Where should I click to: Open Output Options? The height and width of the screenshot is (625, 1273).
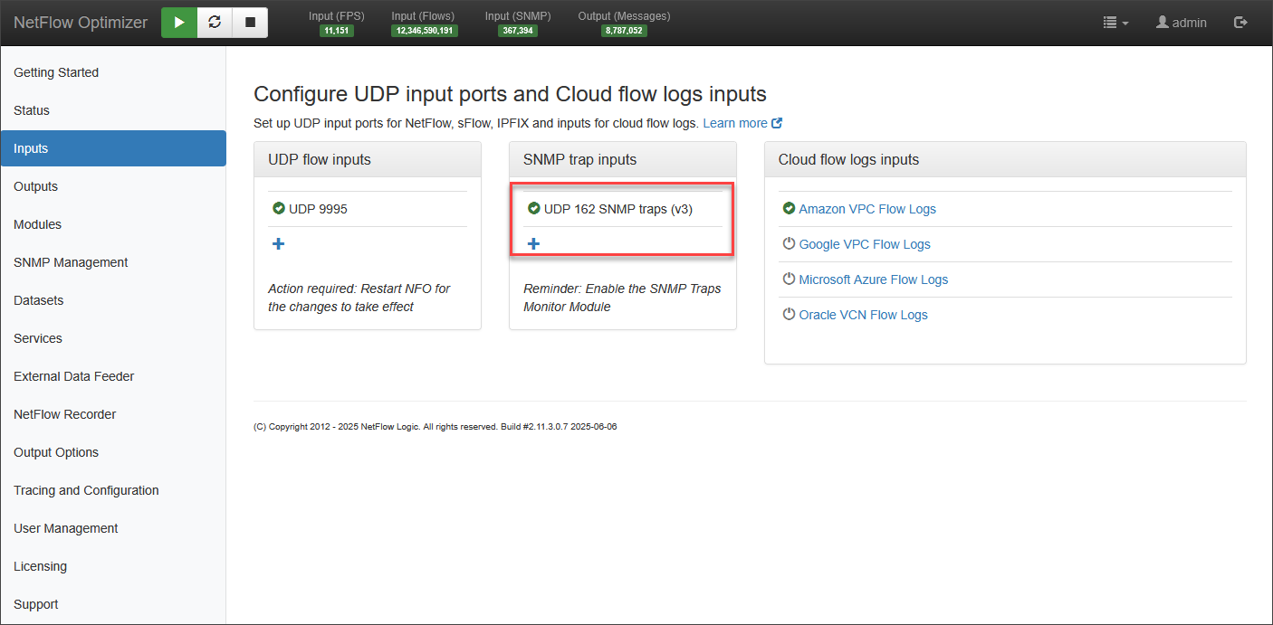[113, 452]
